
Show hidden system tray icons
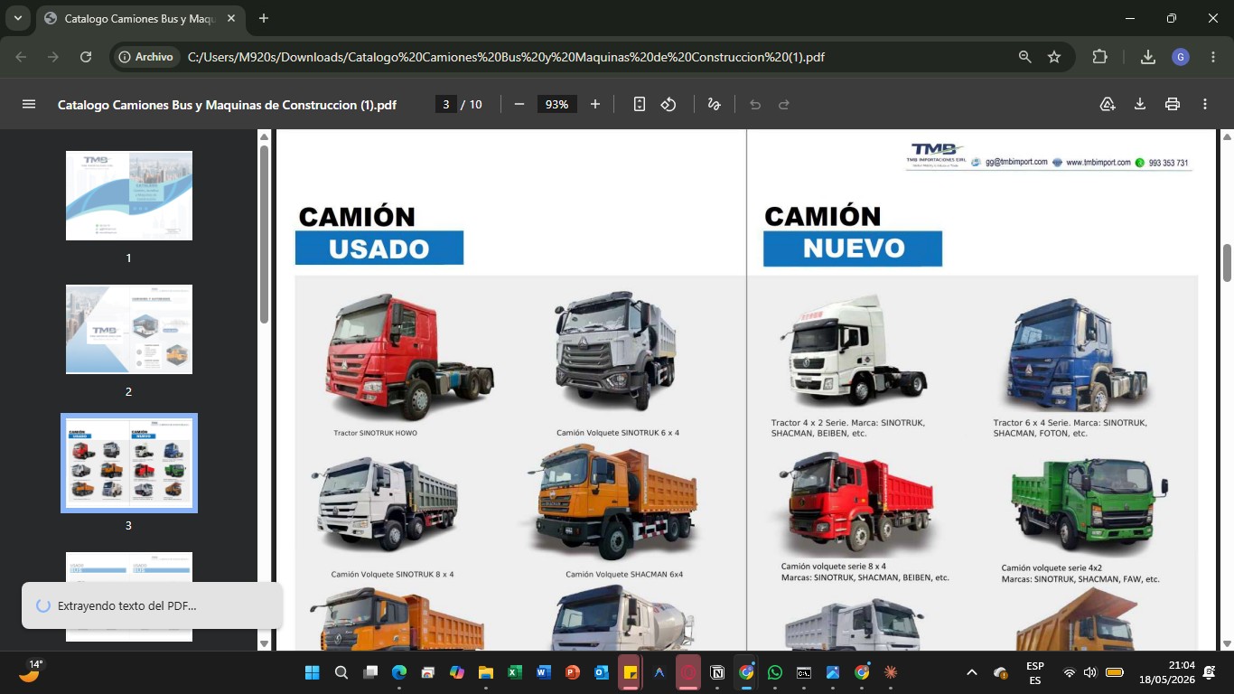[x=972, y=672]
